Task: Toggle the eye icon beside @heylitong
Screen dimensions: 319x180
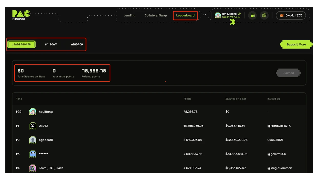Action: 239,14
